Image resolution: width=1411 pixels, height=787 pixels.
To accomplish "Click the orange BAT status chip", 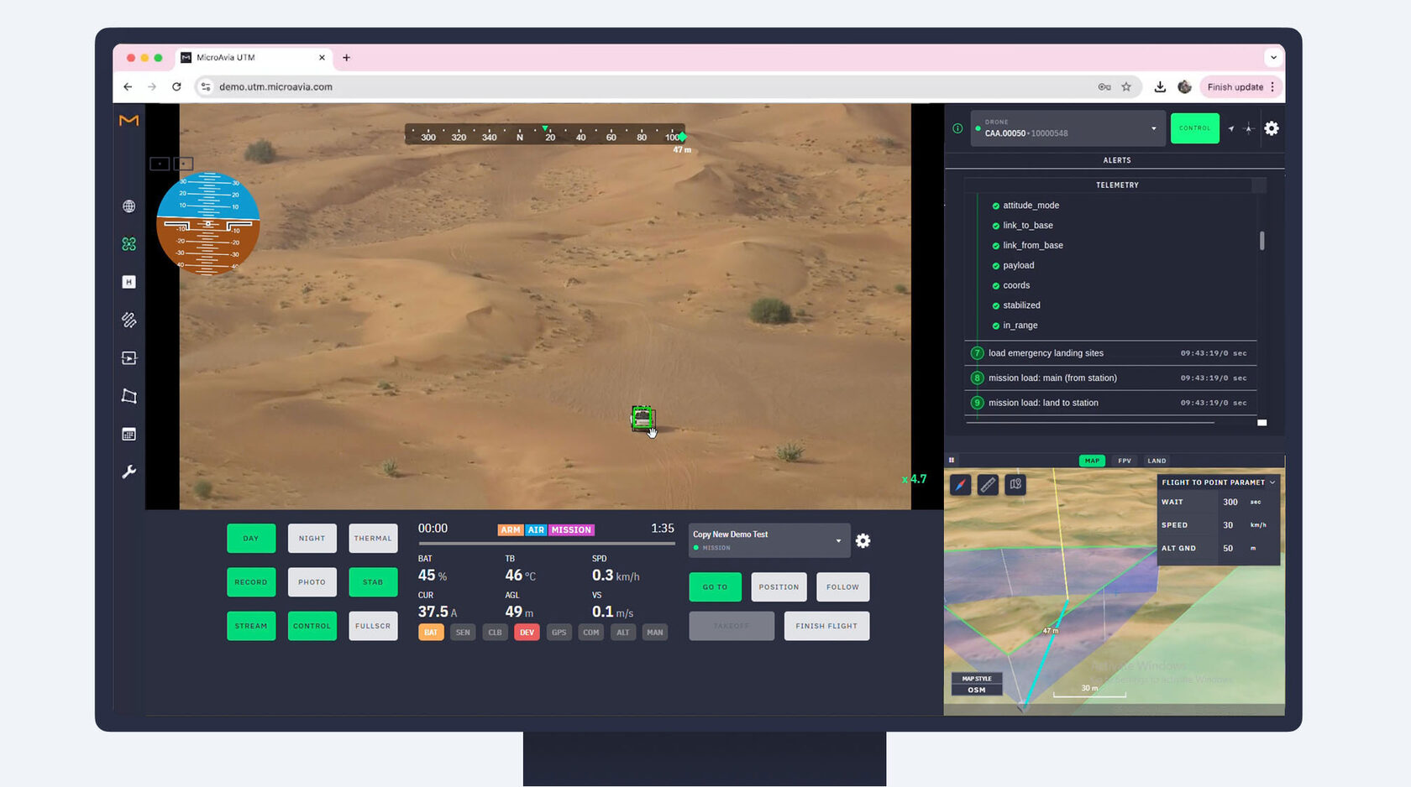I will click(430, 632).
